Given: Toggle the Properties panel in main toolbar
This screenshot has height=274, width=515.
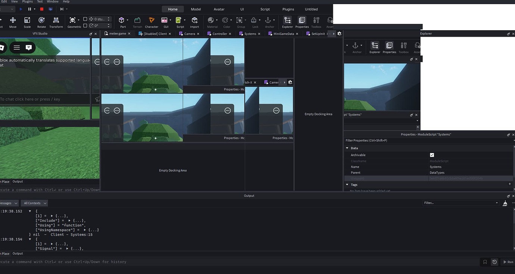Looking at the screenshot, I should 302,22.
